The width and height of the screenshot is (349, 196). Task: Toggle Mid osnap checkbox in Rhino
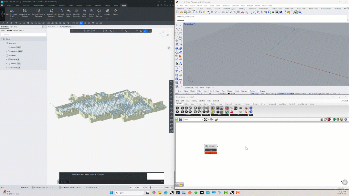[197, 91]
